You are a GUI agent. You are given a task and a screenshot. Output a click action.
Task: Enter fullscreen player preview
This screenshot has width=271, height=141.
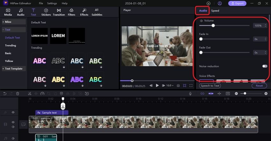click(x=191, y=86)
